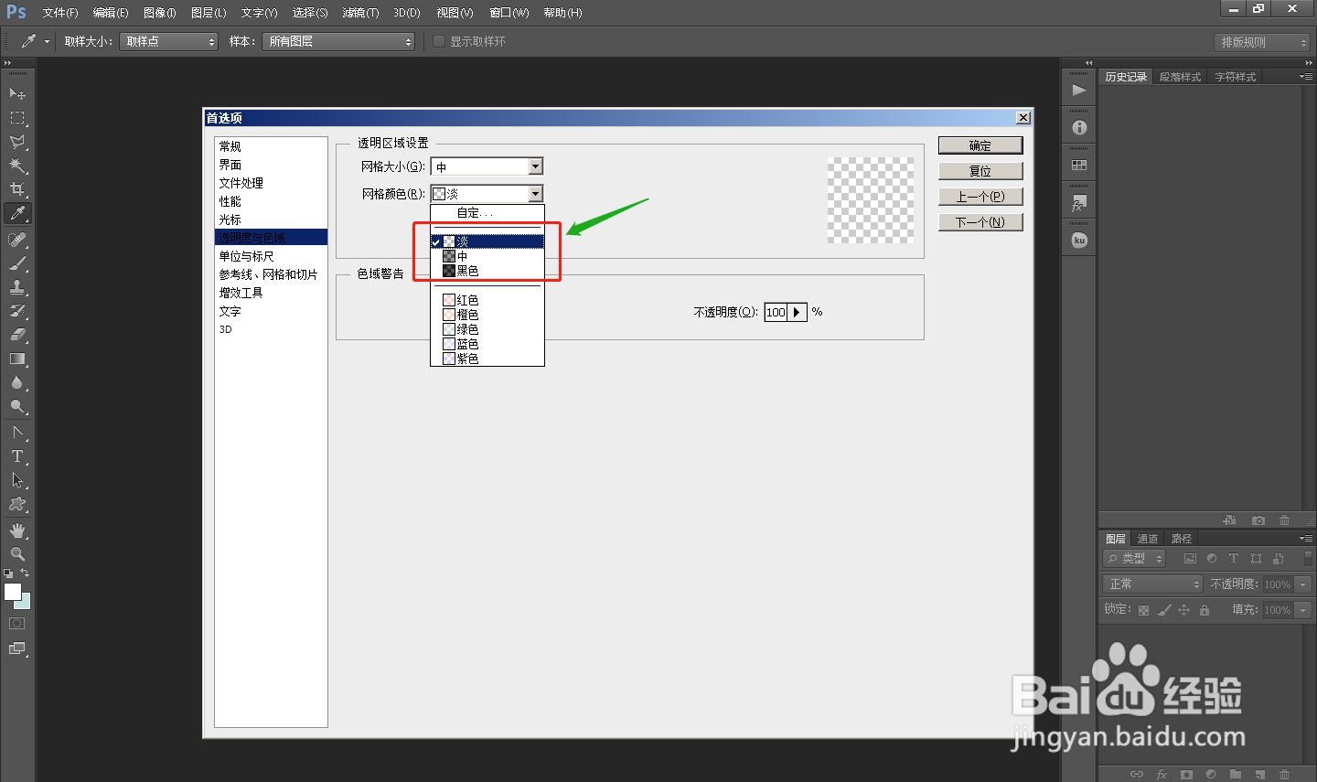This screenshot has height=782, width=1317.
Task: Select the History Brush tool
Action: [x=17, y=311]
